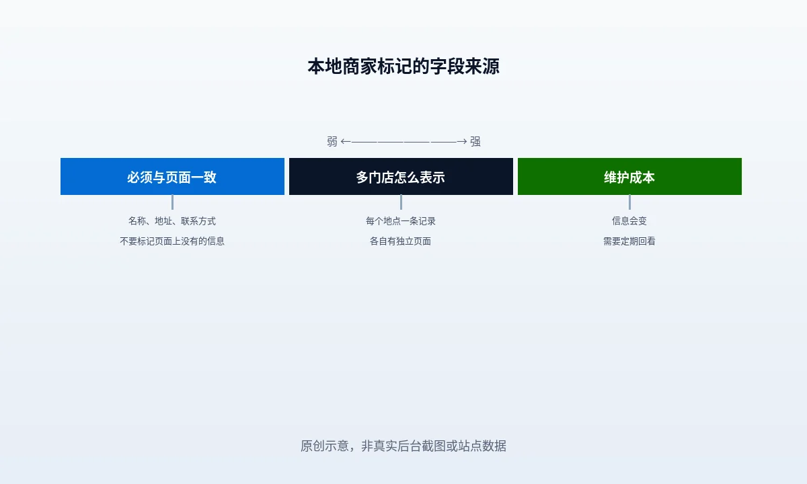
Task: Click the title 本地商家标记的字段来源
Action: [403, 67]
